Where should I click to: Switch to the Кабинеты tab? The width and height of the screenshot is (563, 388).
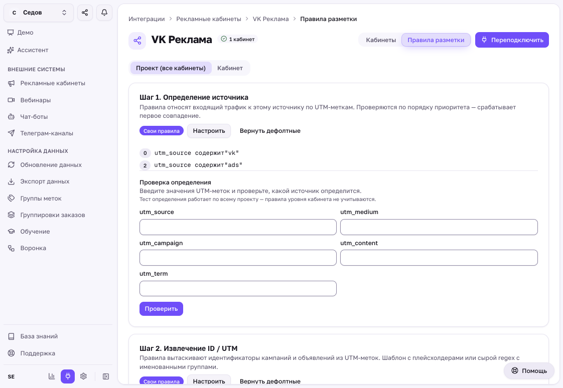pos(380,40)
